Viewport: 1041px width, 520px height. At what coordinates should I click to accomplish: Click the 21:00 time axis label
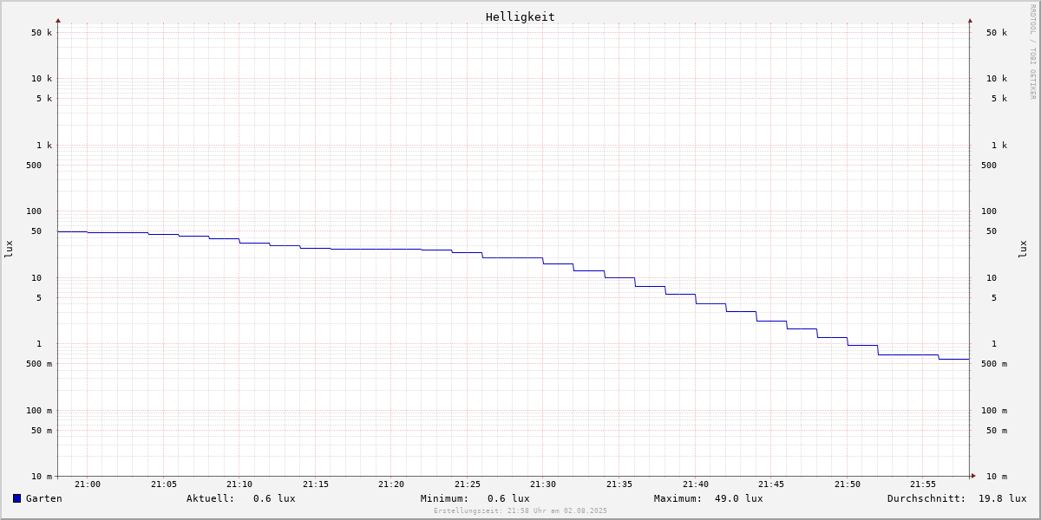(x=88, y=484)
